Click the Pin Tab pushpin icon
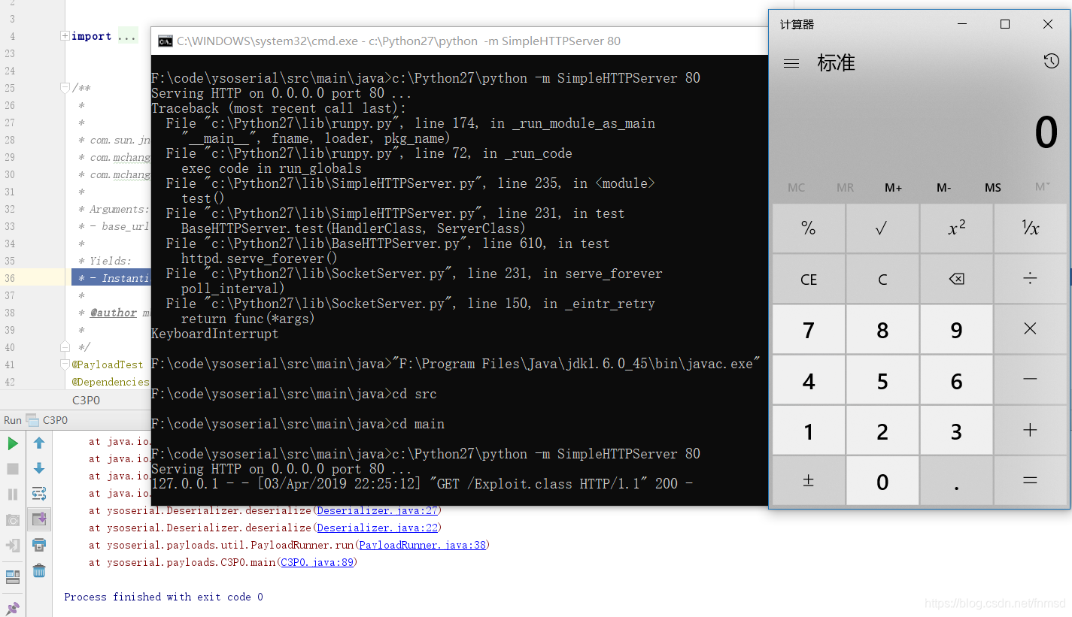The image size is (1072, 617). [13, 607]
